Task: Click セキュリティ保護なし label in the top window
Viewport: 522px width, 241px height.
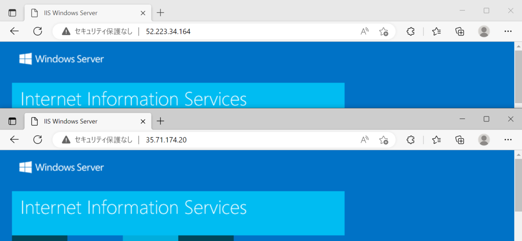Action: 104,31
